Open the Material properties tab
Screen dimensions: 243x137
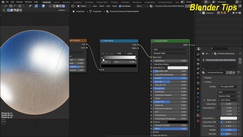[x=198, y=115]
